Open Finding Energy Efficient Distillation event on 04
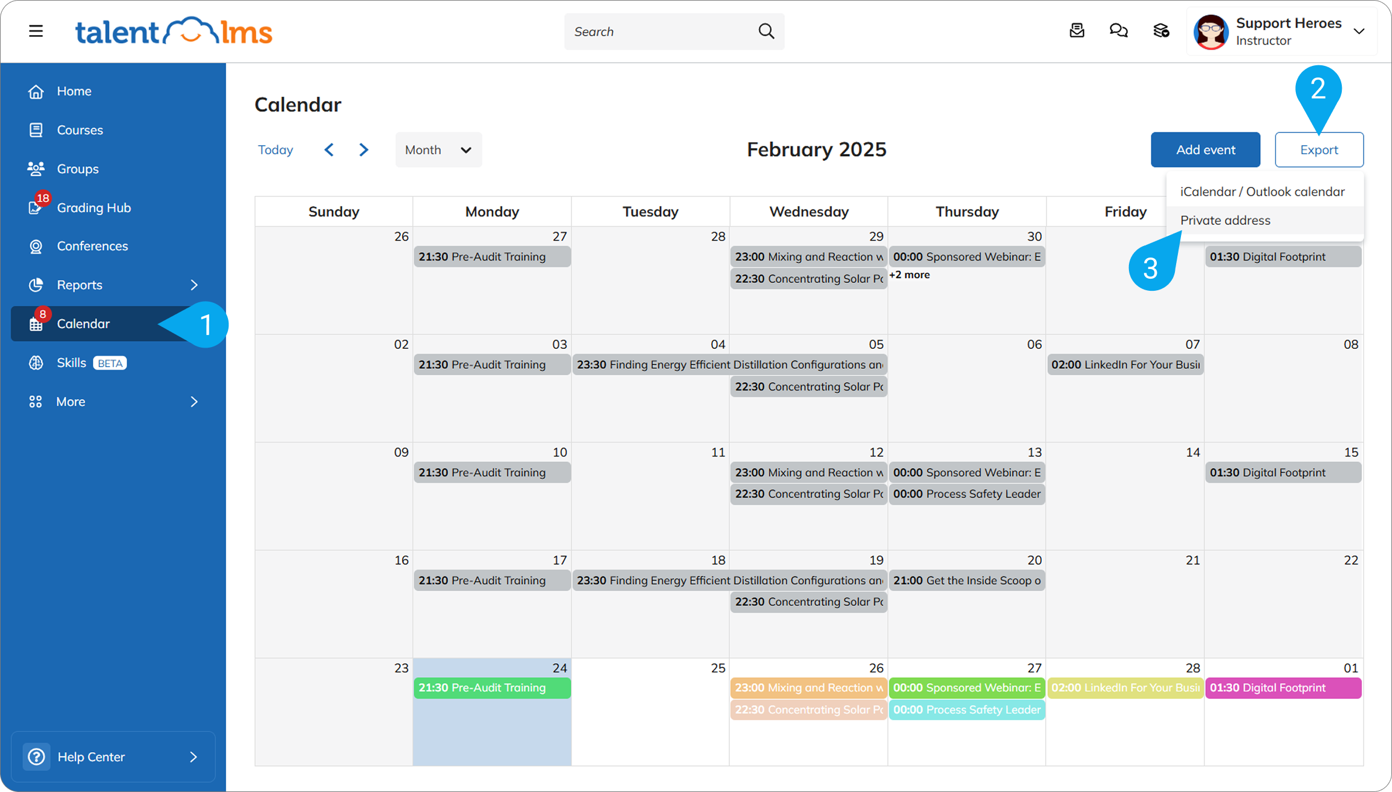The image size is (1392, 792). [x=730, y=365]
